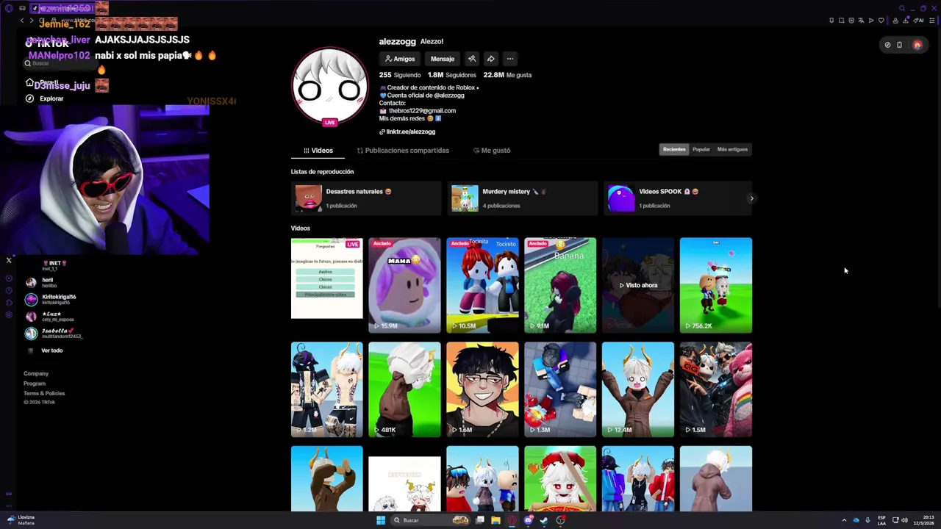This screenshot has height=529, width=941.
Task: Open the Opera GX icon in the taskbar
Action: pos(512,520)
